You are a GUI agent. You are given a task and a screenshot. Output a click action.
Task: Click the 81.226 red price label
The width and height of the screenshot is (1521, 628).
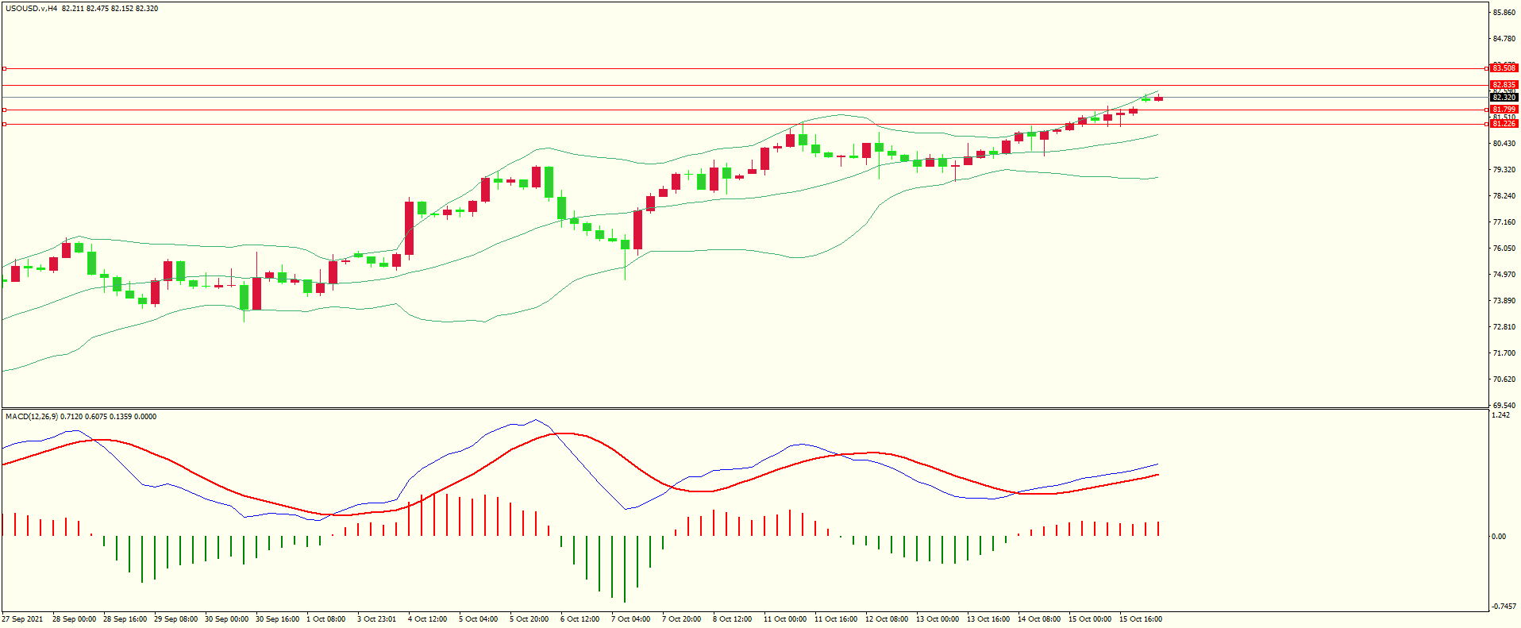coord(1504,124)
